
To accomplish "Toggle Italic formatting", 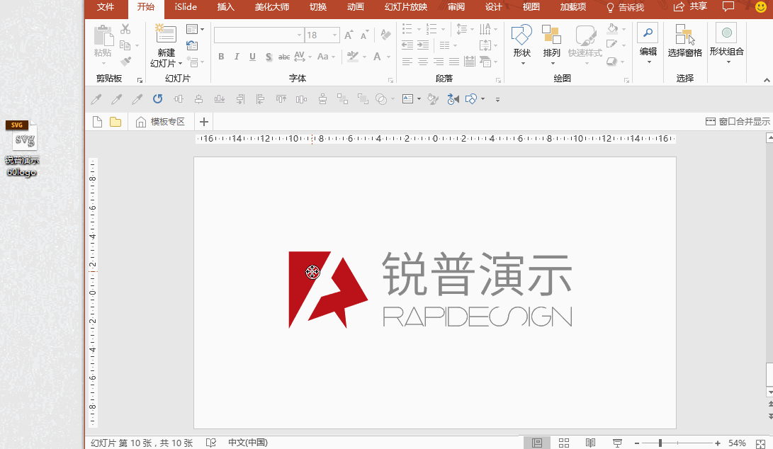I will pos(237,57).
